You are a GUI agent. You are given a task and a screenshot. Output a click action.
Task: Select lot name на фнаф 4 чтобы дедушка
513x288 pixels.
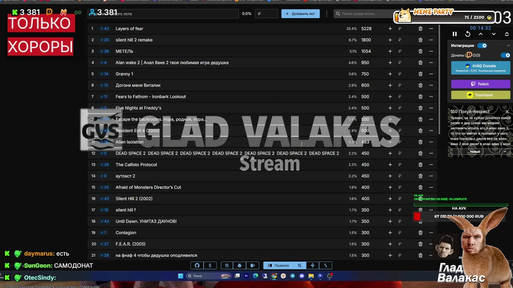click(156, 255)
